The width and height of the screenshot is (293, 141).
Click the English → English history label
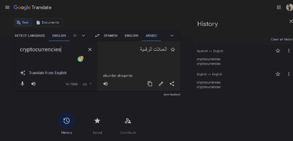tap(209, 74)
